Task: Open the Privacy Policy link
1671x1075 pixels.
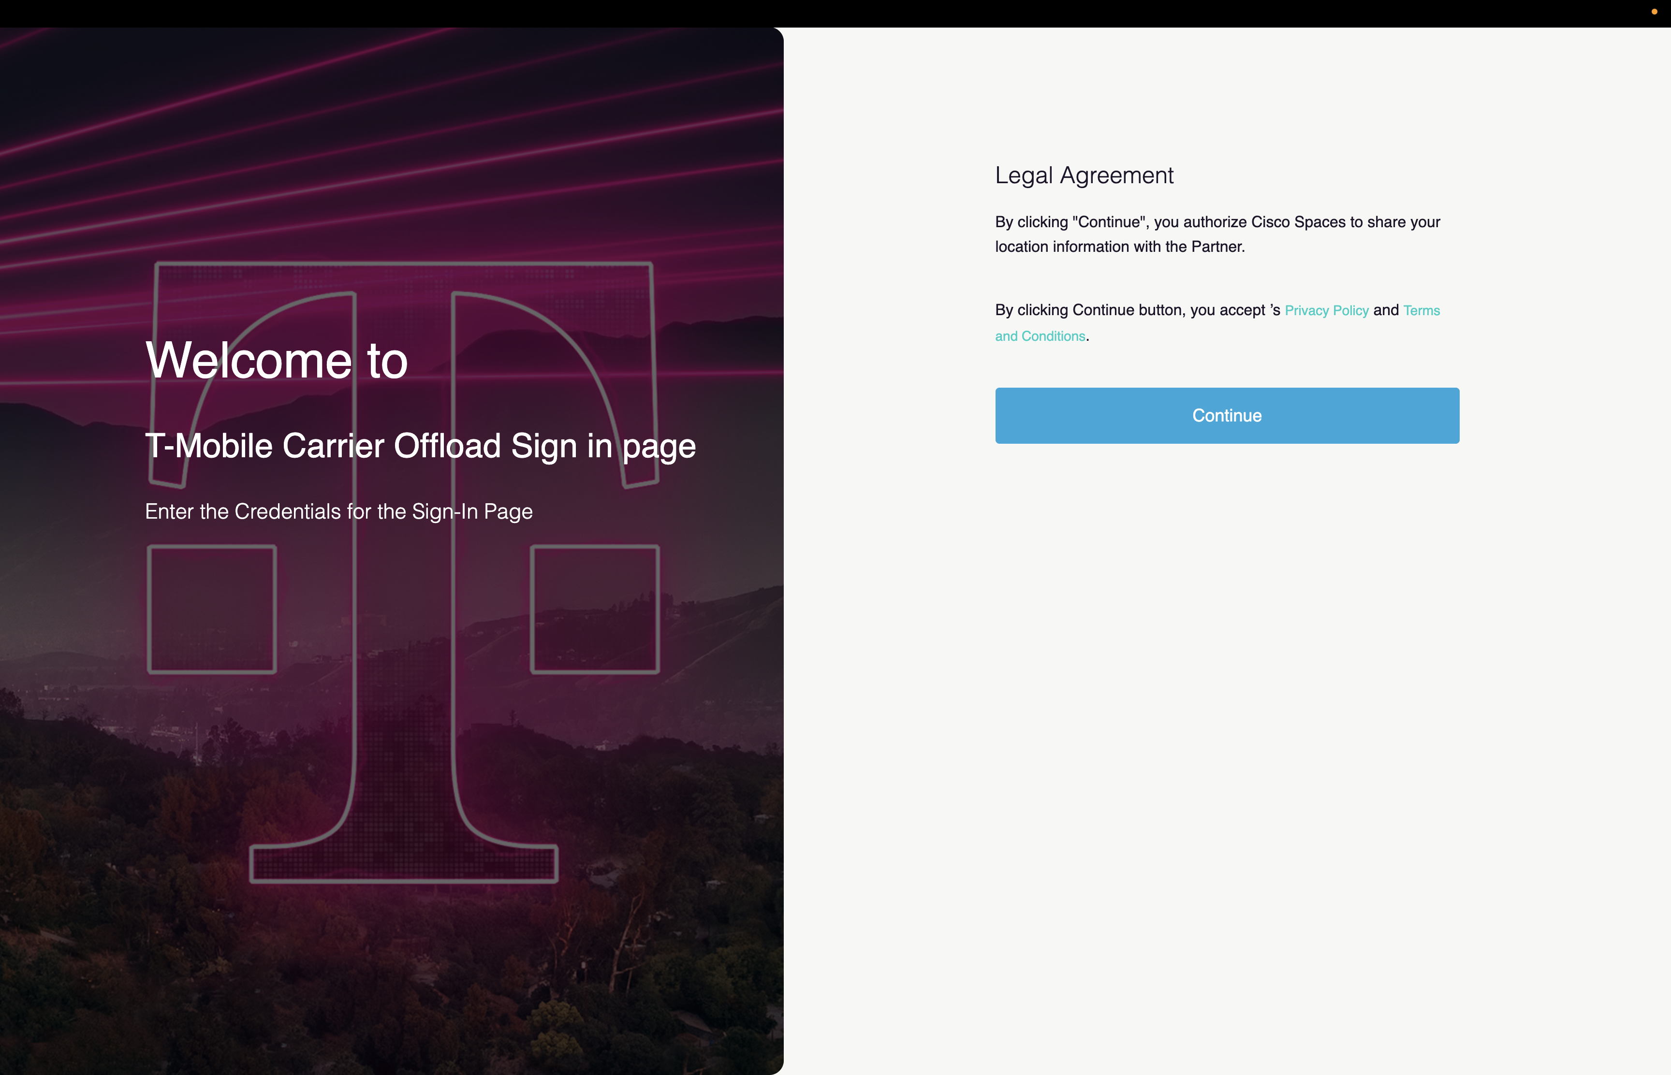Action: click(x=1326, y=311)
